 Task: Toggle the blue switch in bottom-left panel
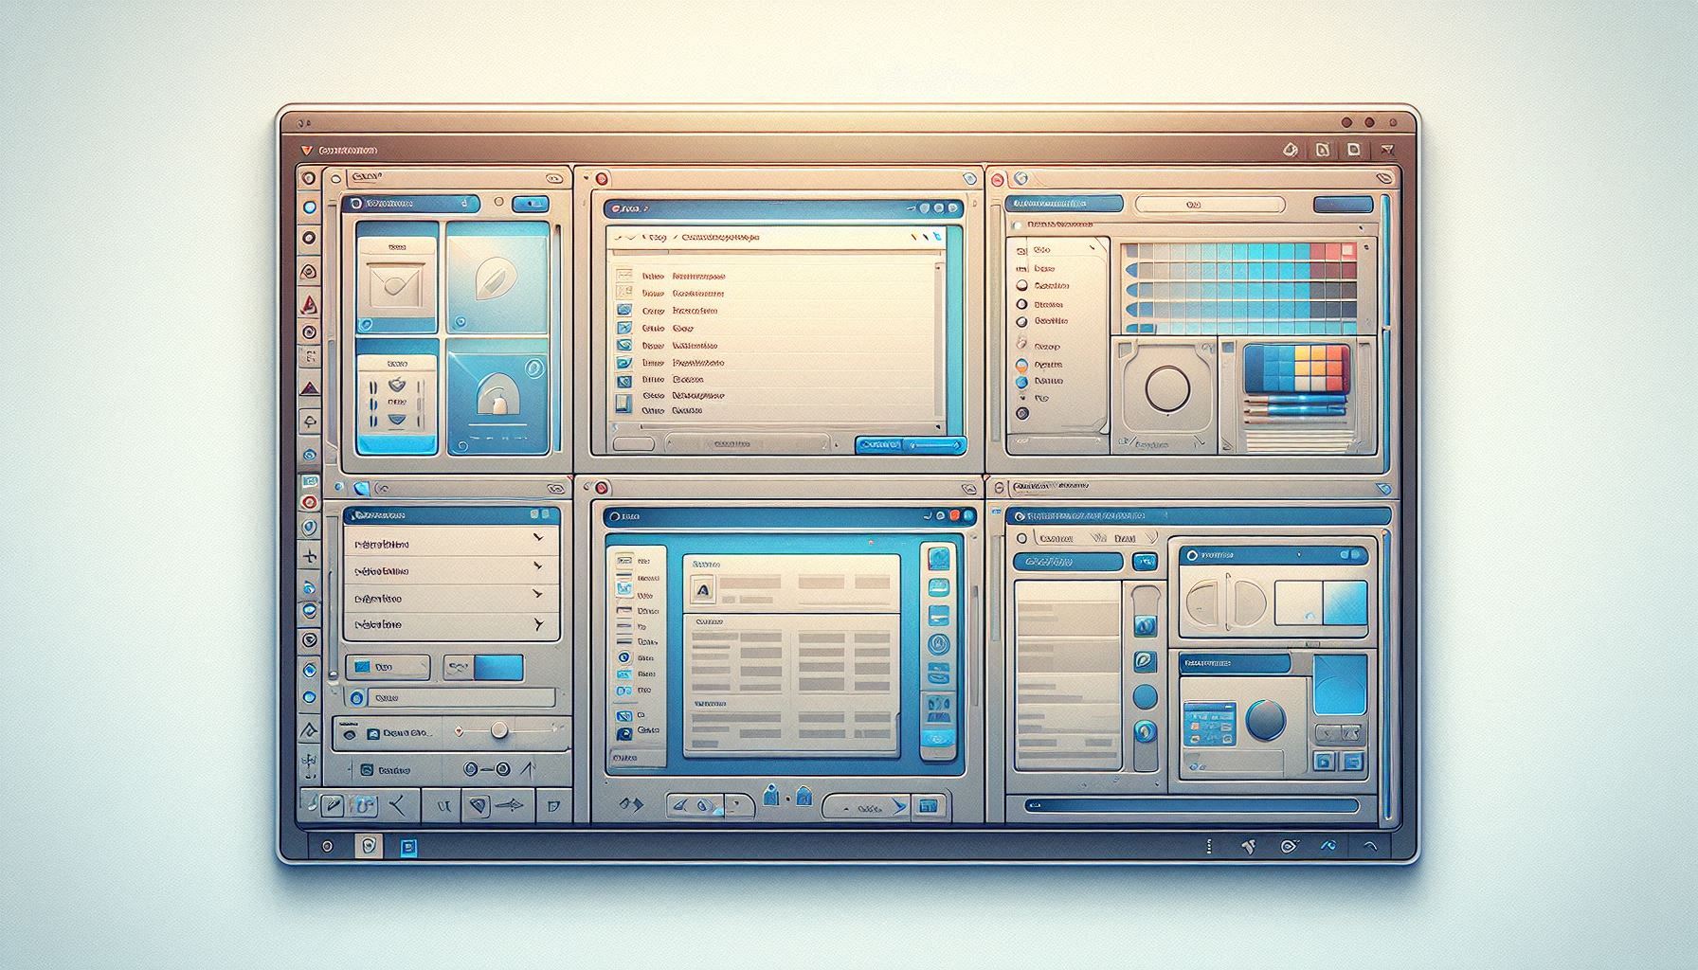click(x=497, y=668)
